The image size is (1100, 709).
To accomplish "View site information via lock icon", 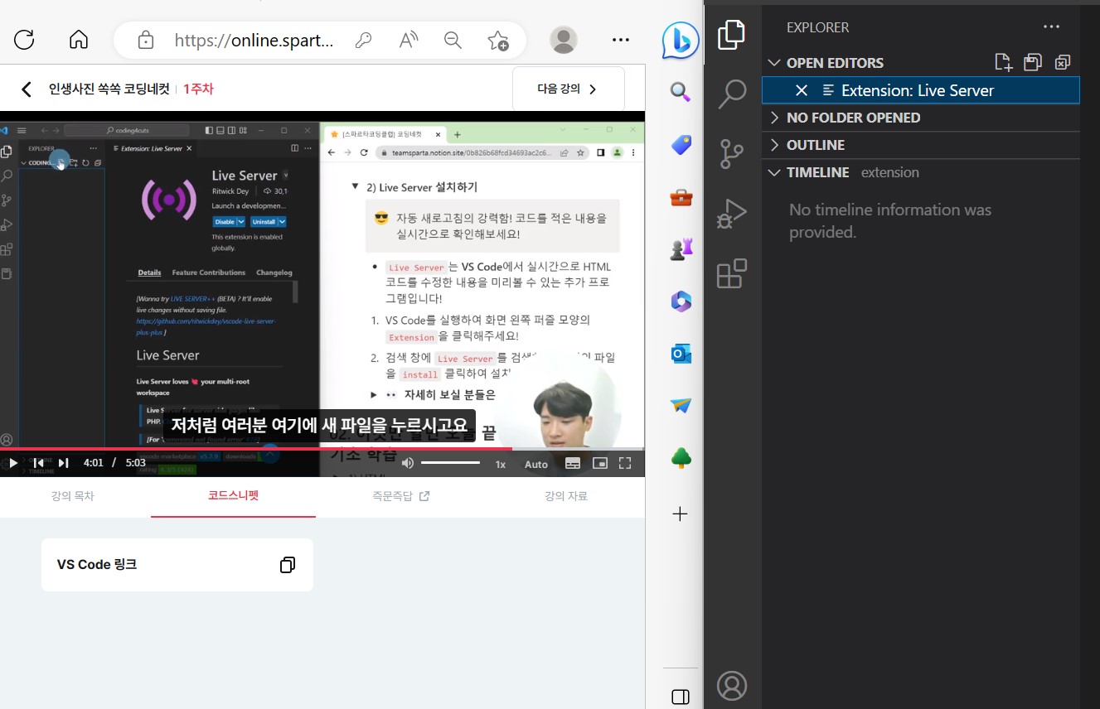I will pyautogui.click(x=146, y=40).
